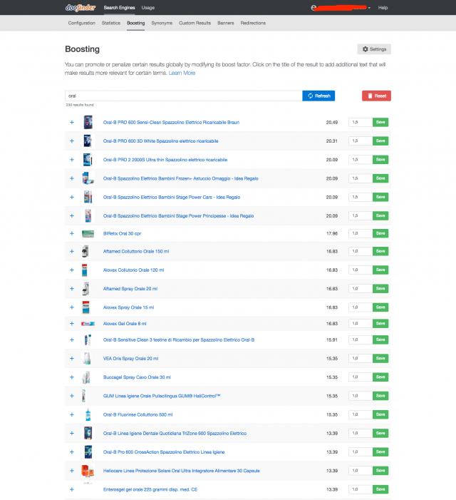
Task: Open the VEA Oris Spray Orale link
Action: (130, 359)
